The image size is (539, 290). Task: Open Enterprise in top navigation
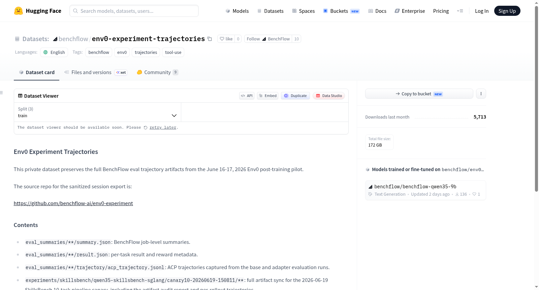click(410, 11)
